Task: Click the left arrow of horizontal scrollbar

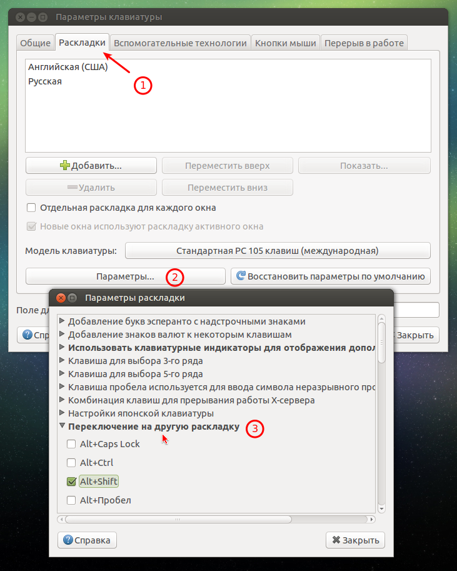Action: tap(61, 519)
